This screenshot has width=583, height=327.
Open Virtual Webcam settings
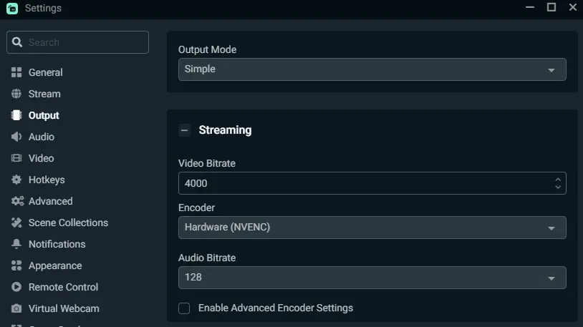click(64, 308)
